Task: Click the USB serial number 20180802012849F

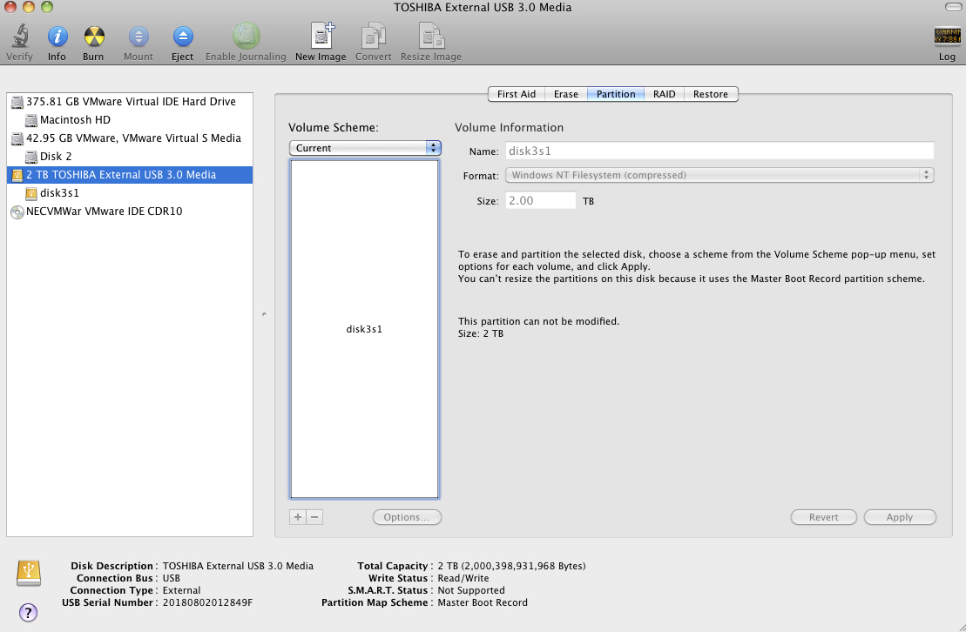Action: coord(207,602)
